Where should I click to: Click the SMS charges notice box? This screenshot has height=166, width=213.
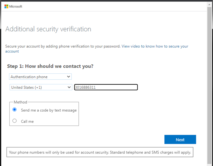click(x=100, y=152)
